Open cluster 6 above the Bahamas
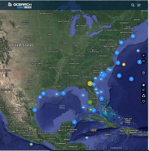The width and height of the screenshot is (149, 151). (x=102, y=99)
